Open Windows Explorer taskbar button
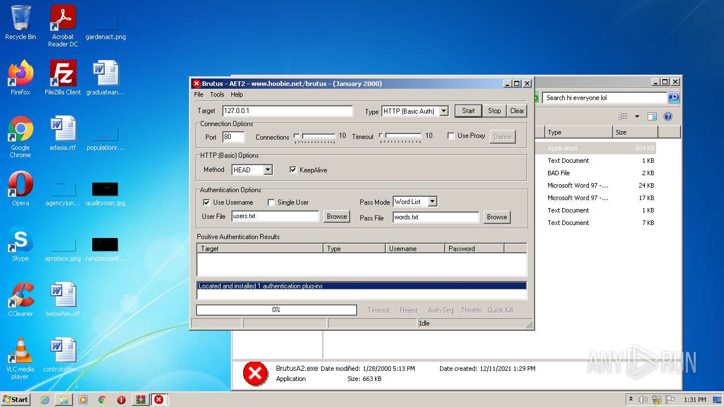The width and height of the screenshot is (724, 407). pos(64,400)
